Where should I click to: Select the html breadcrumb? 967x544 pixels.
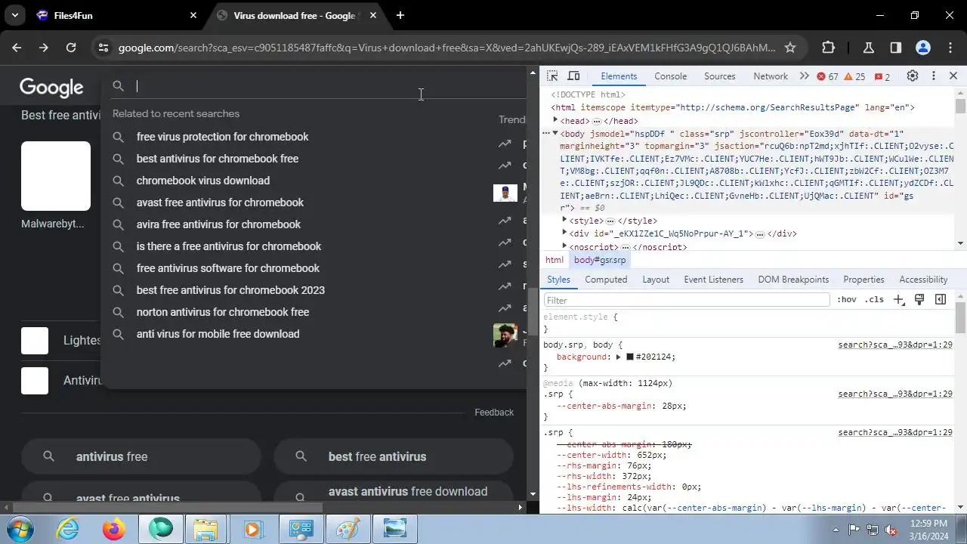[555, 260]
